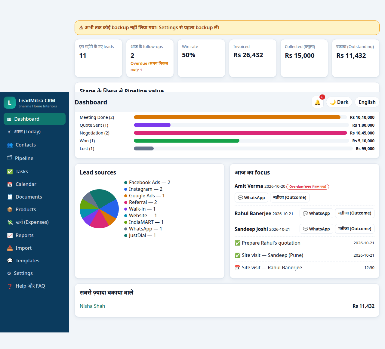Click the Reports chart icon

click(10, 235)
